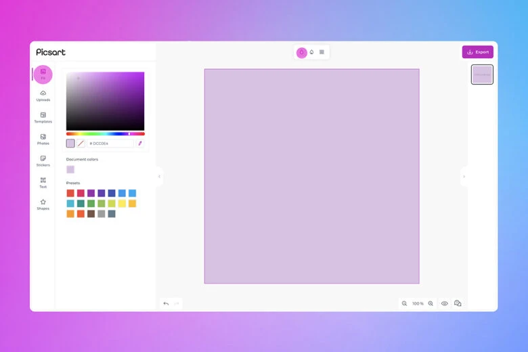
Task: Zoom out with the minus magnifier
Action: click(x=405, y=303)
